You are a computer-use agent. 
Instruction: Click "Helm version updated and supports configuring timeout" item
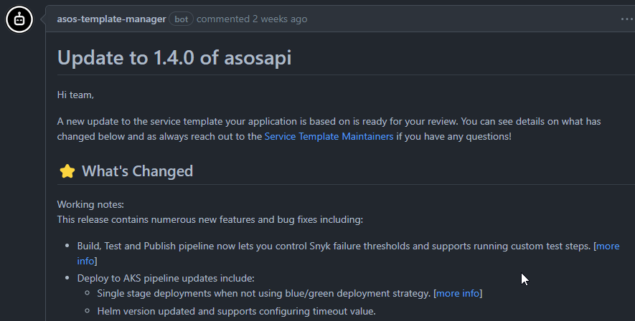coord(237,311)
